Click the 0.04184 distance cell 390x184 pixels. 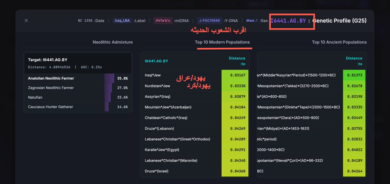click(235, 107)
